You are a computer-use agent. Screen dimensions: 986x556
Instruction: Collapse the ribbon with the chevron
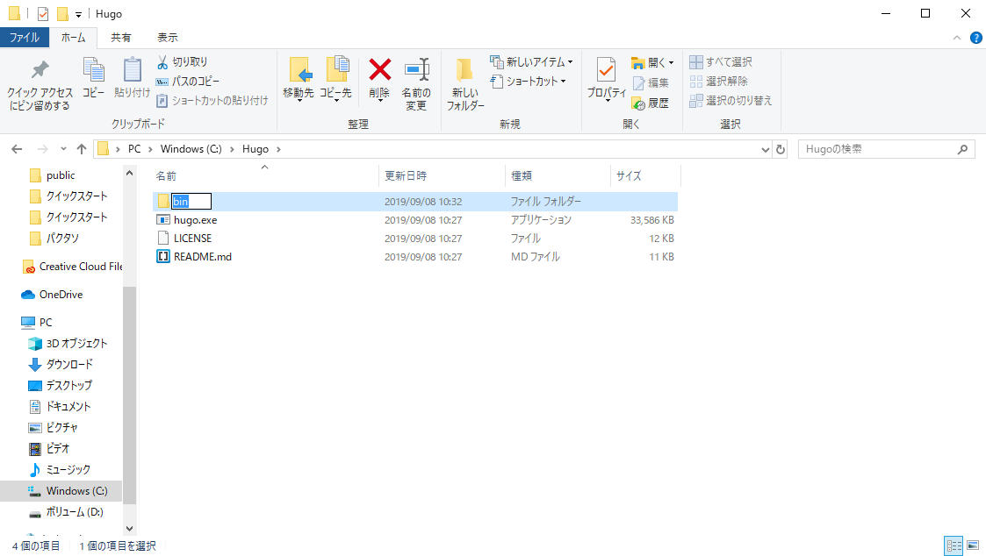957,38
